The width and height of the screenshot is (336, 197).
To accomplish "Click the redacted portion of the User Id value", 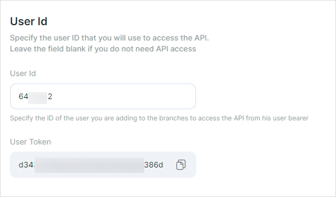I will click(x=37, y=98).
